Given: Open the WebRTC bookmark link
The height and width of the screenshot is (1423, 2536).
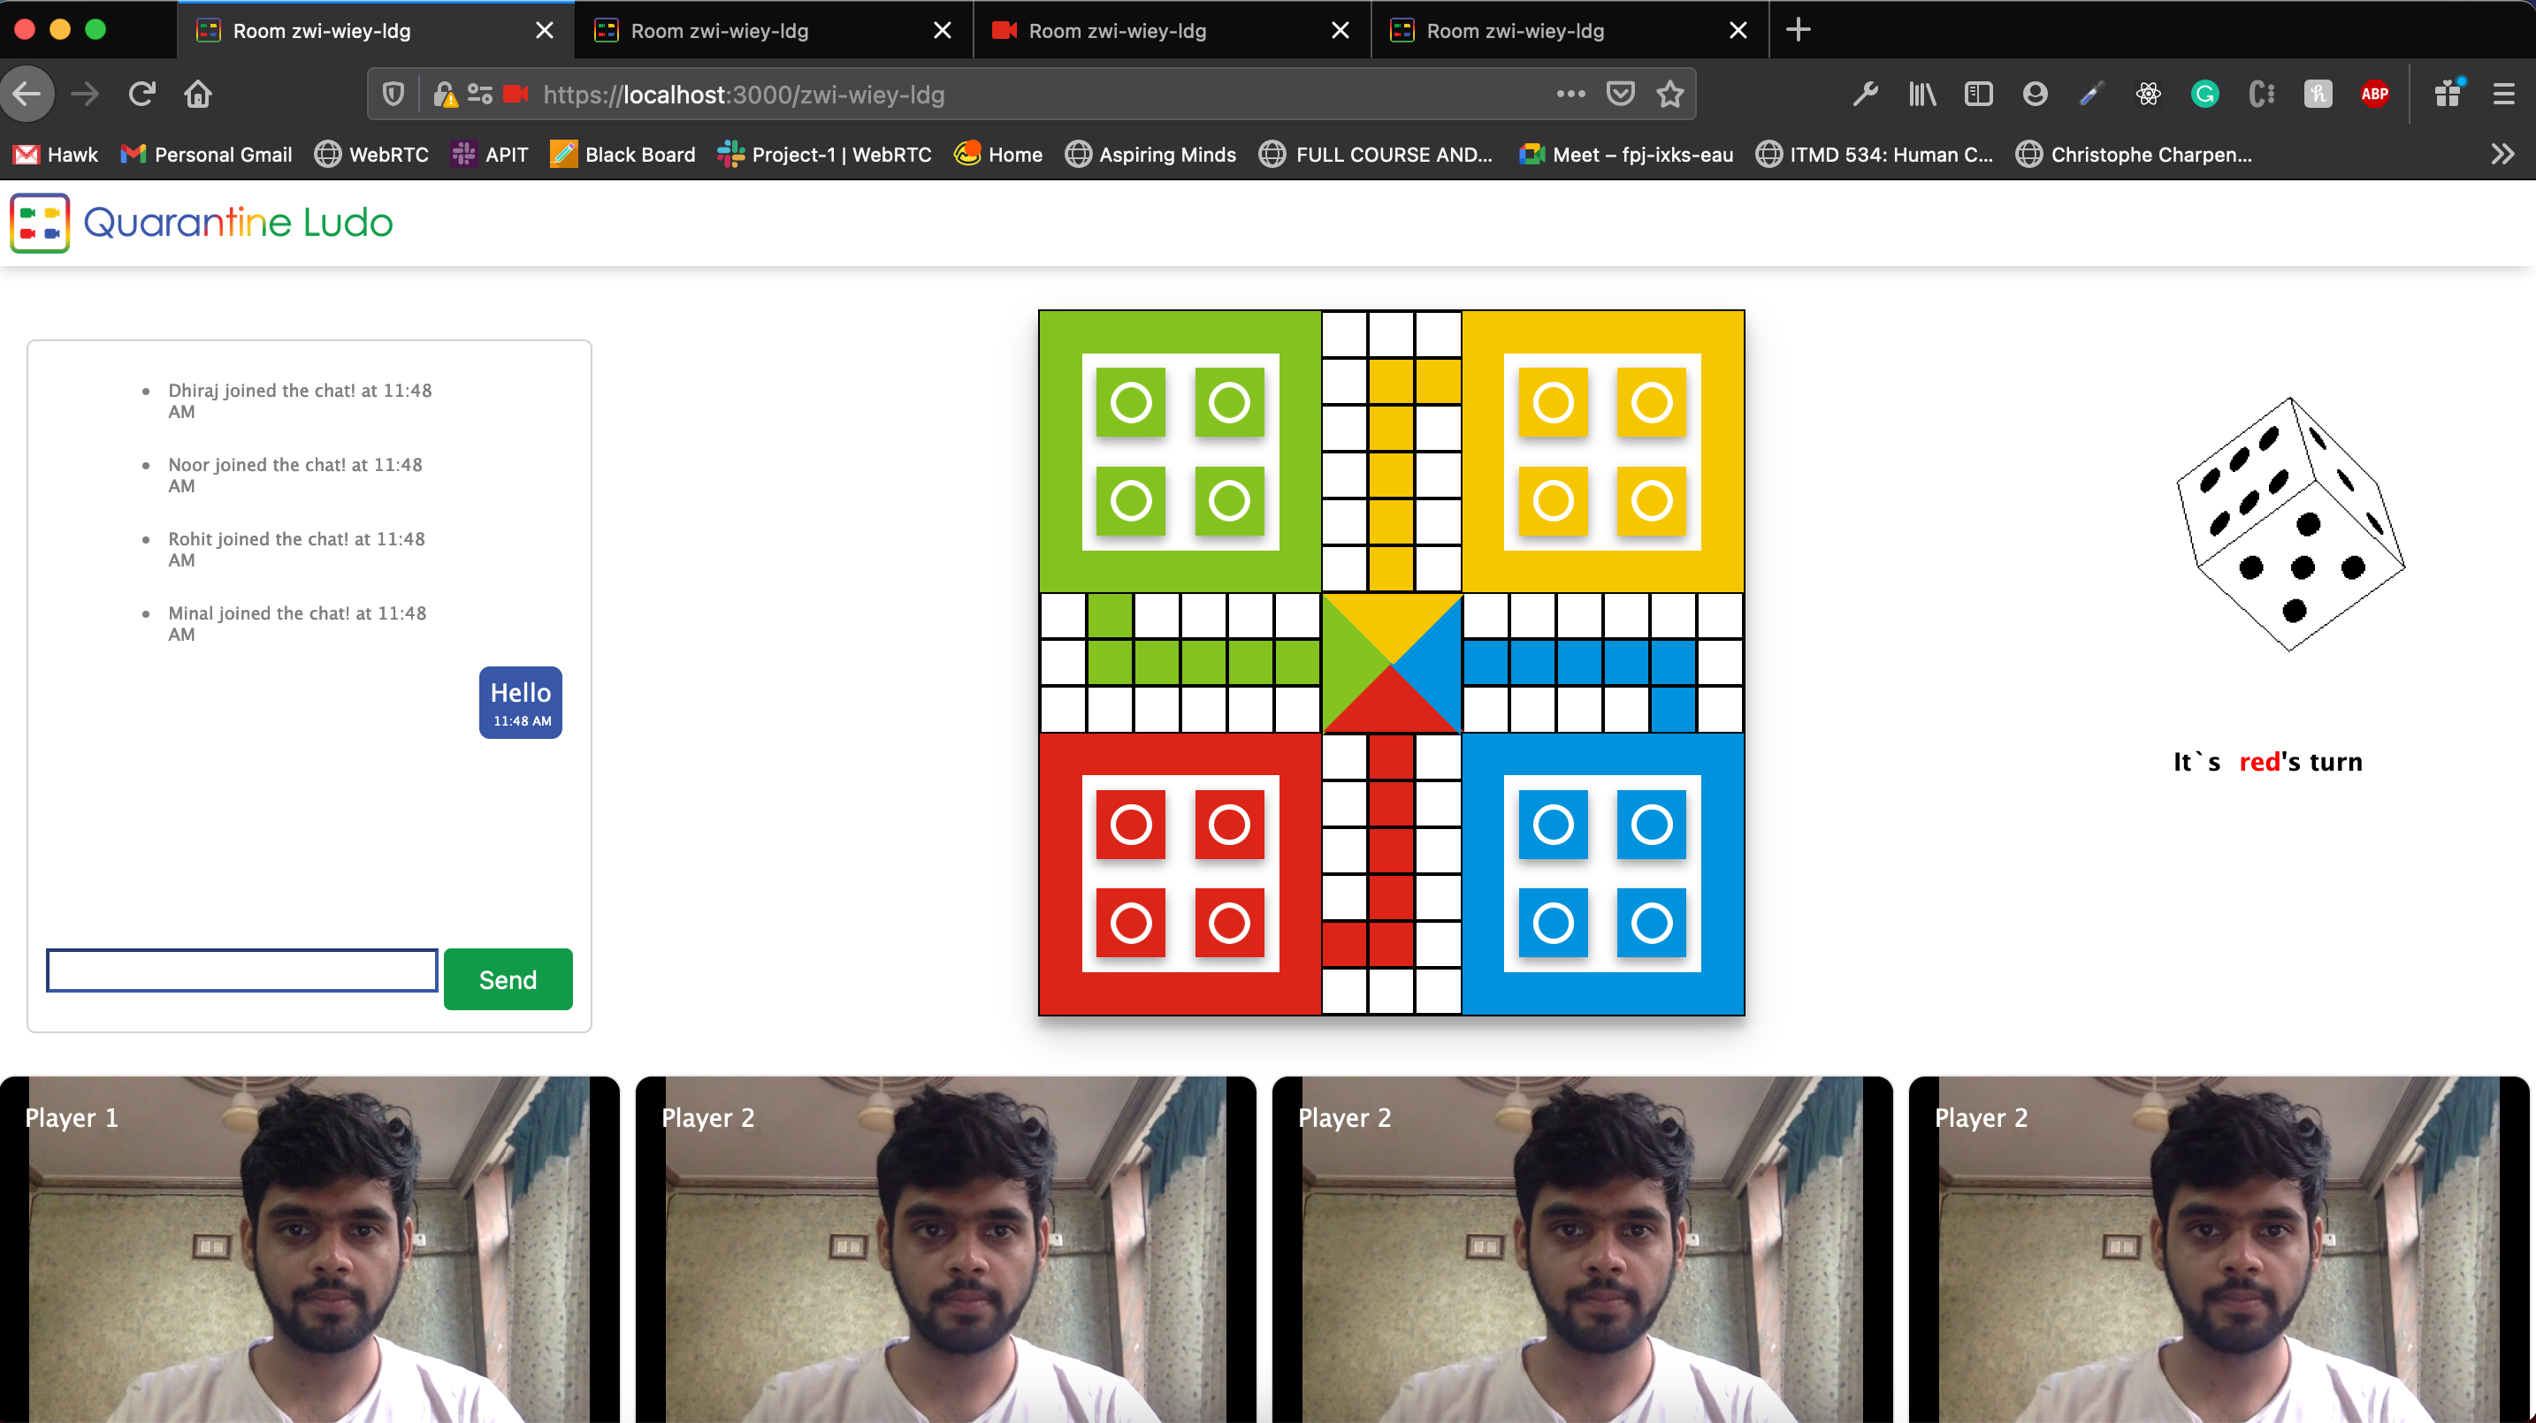Looking at the screenshot, I should pyautogui.click(x=372, y=155).
